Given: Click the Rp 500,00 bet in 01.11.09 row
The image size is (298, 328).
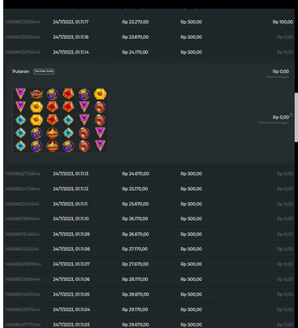Looking at the screenshot, I should tap(191, 234).
